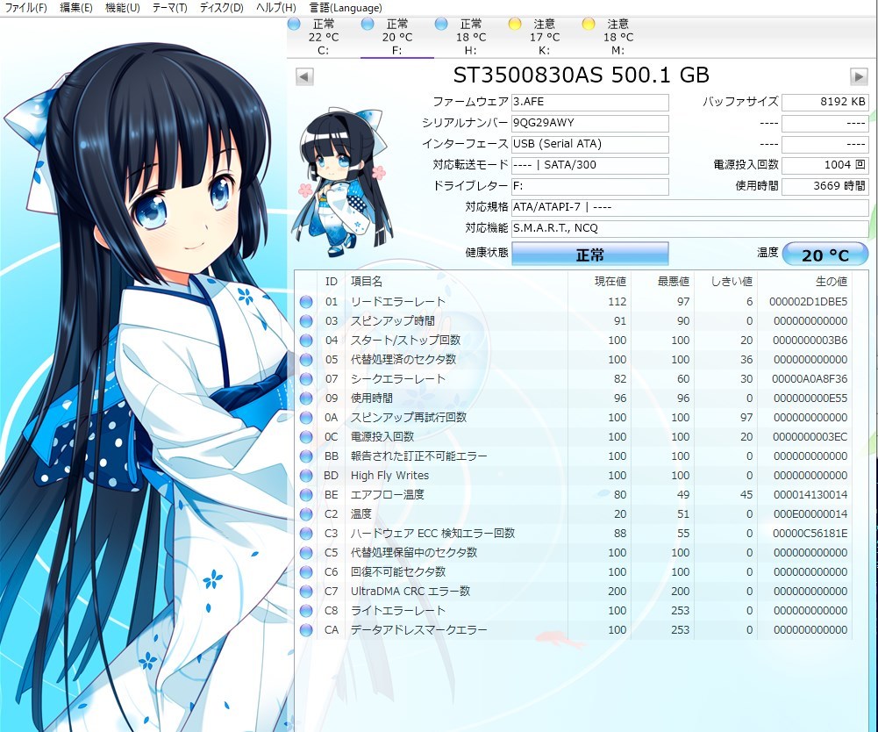The width and height of the screenshot is (878, 732).
Task: Go to next disk with right arrow
Action: click(x=859, y=76)
